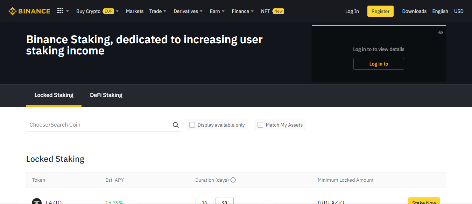Click the EUR badge on Buy Crypto
This screenshot has width=472, height=204.
tap(109, 11)
